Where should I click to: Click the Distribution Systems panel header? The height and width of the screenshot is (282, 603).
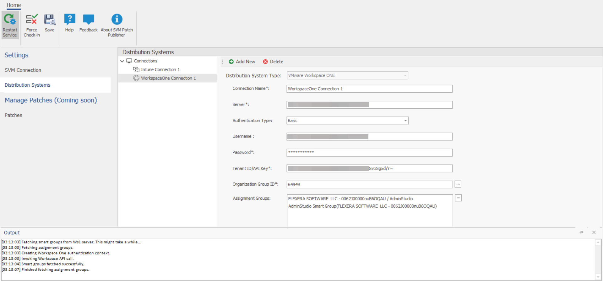(x=360, y=52)
